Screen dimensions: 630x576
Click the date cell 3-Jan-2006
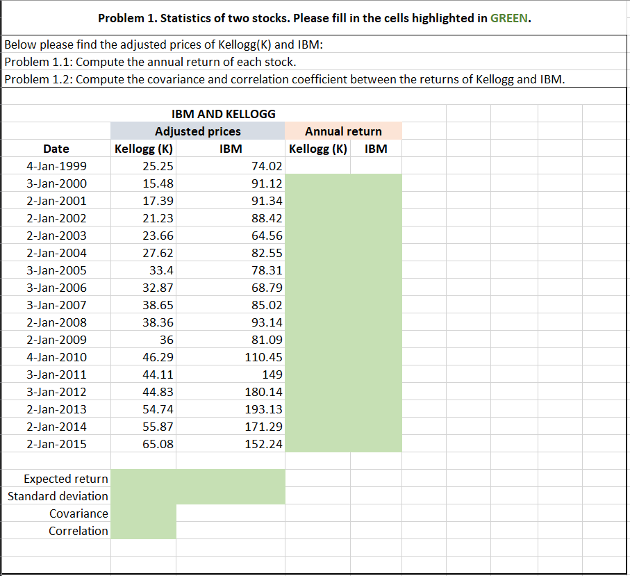(56, 287)
